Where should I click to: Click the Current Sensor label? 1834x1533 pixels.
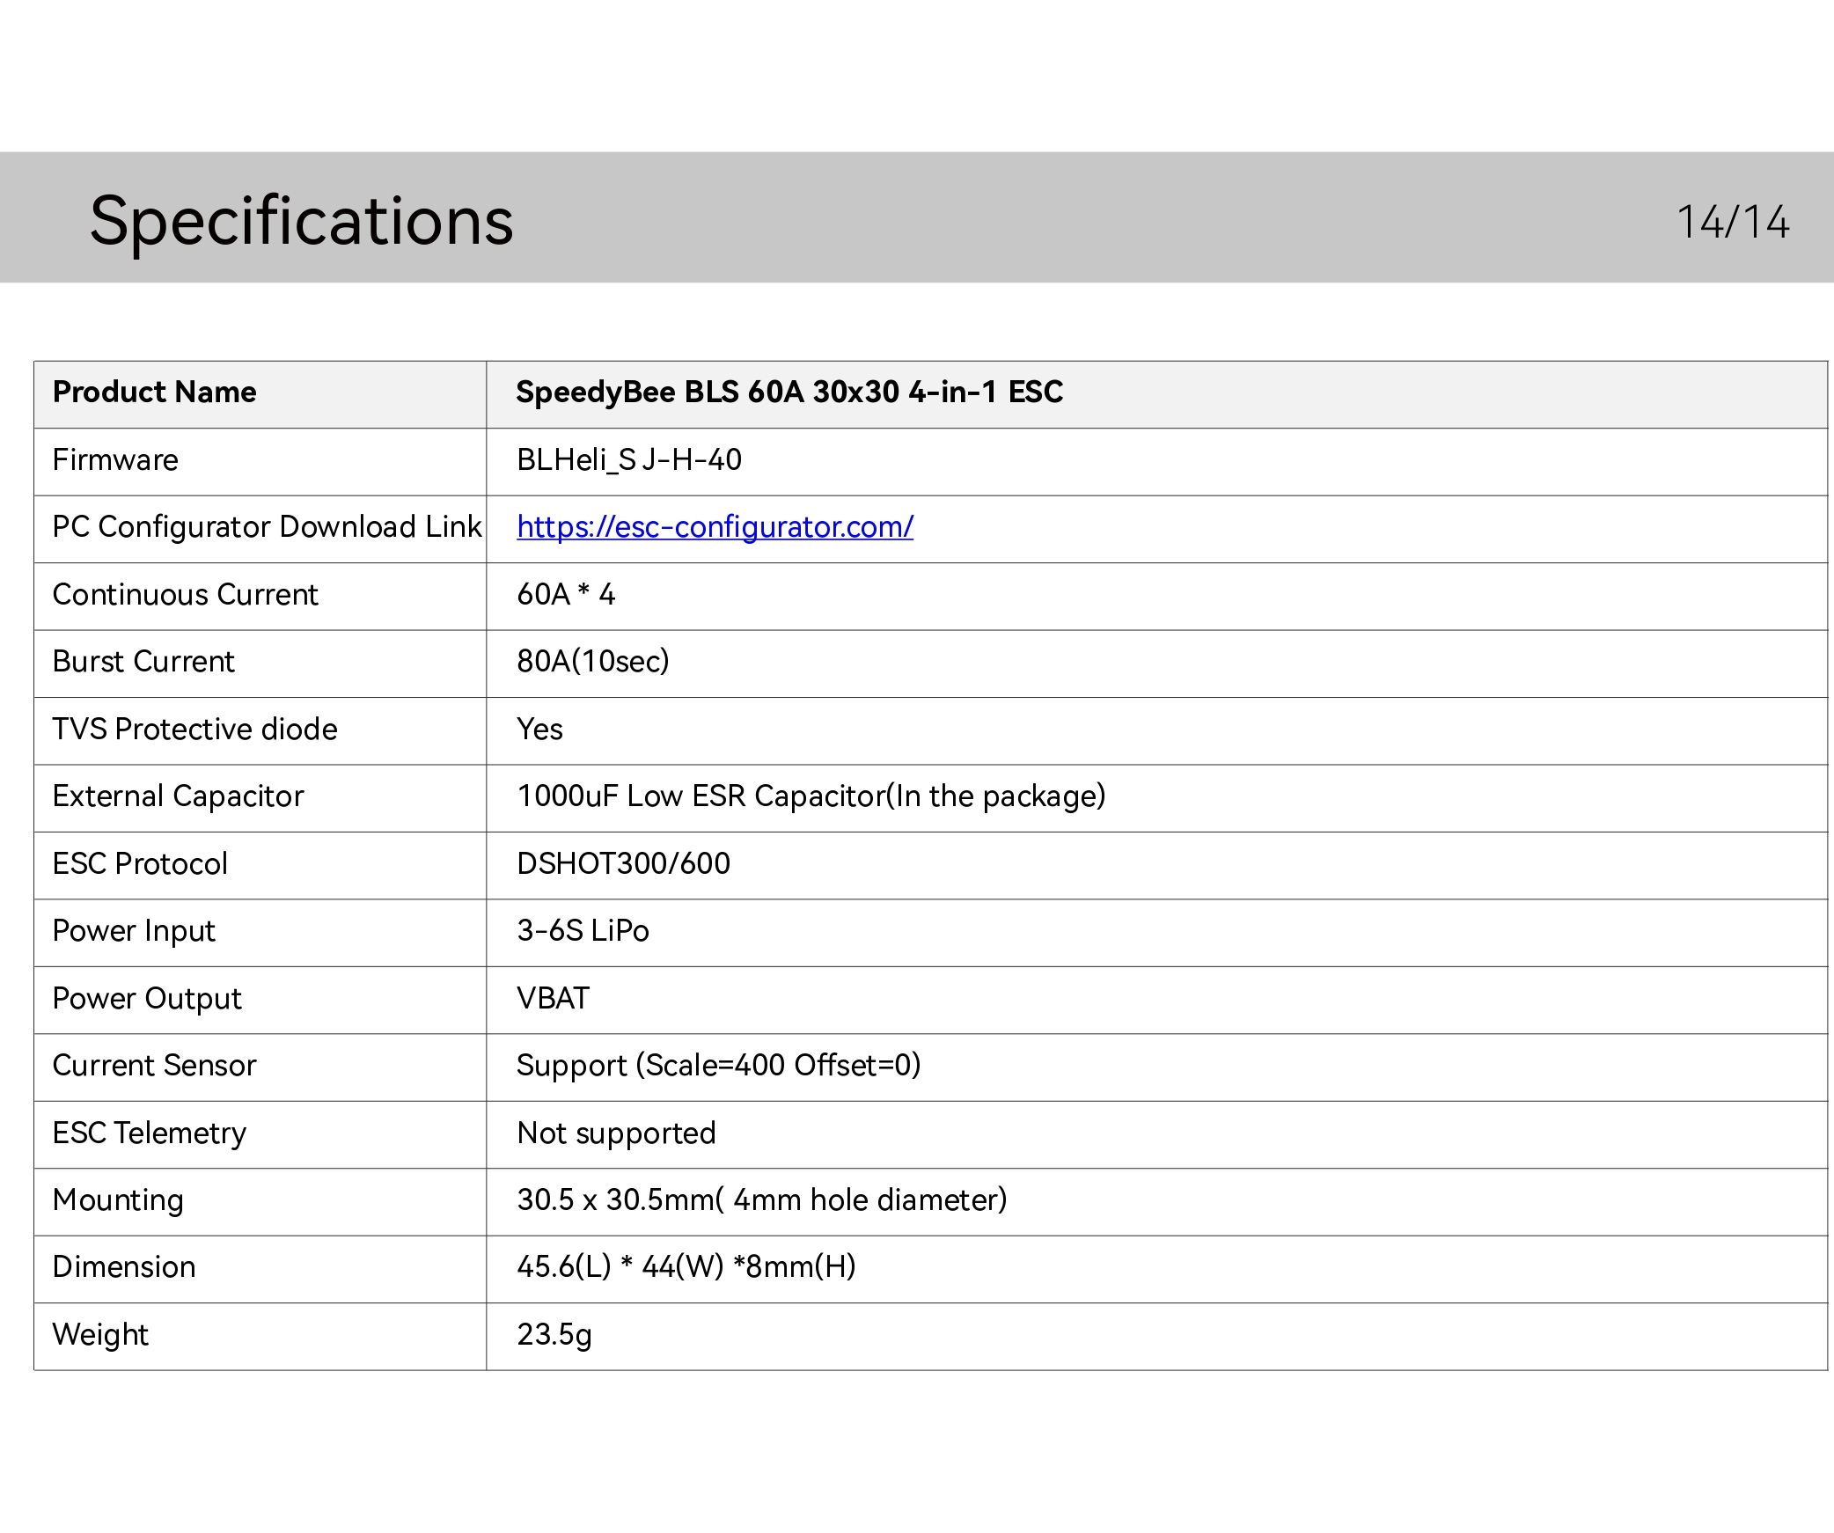(x=154, y=1066)
